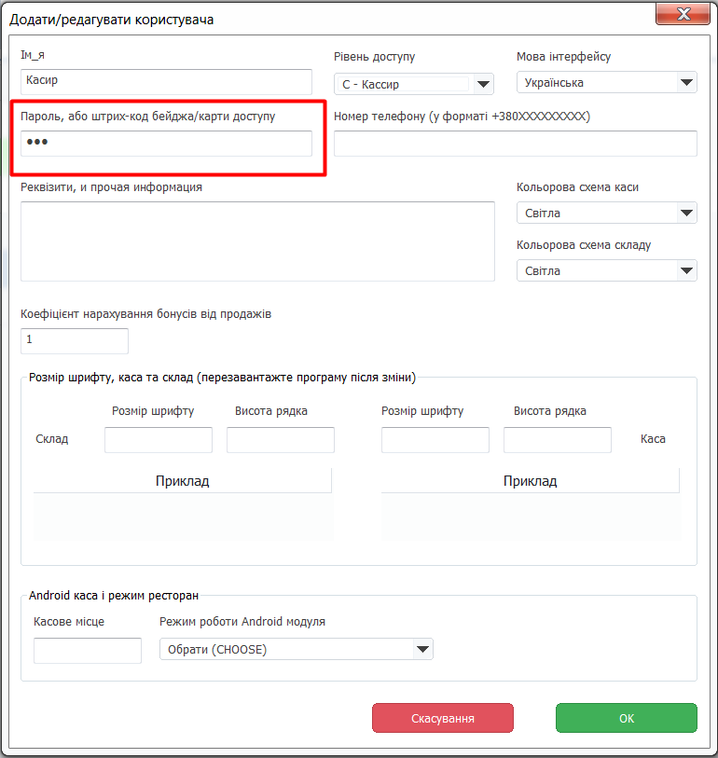Click the "Android каса і режим ресторан" group title
718x758 pixels.
coord(114,596)
